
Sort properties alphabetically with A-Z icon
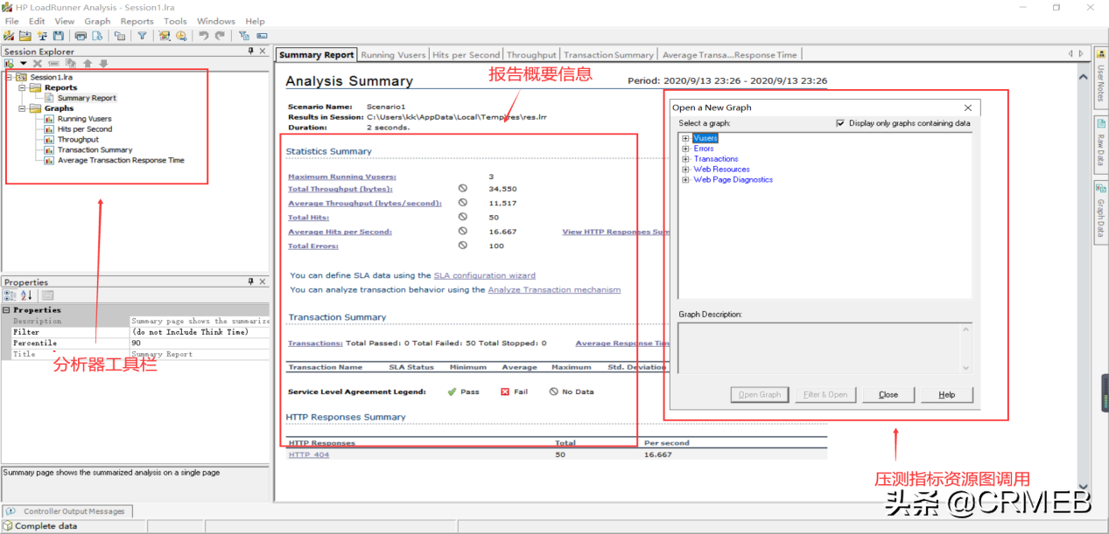point(26,295)
